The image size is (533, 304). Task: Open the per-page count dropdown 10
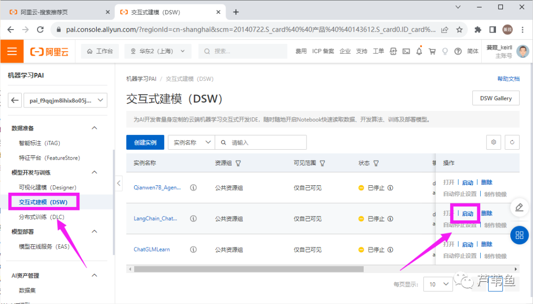438,284
